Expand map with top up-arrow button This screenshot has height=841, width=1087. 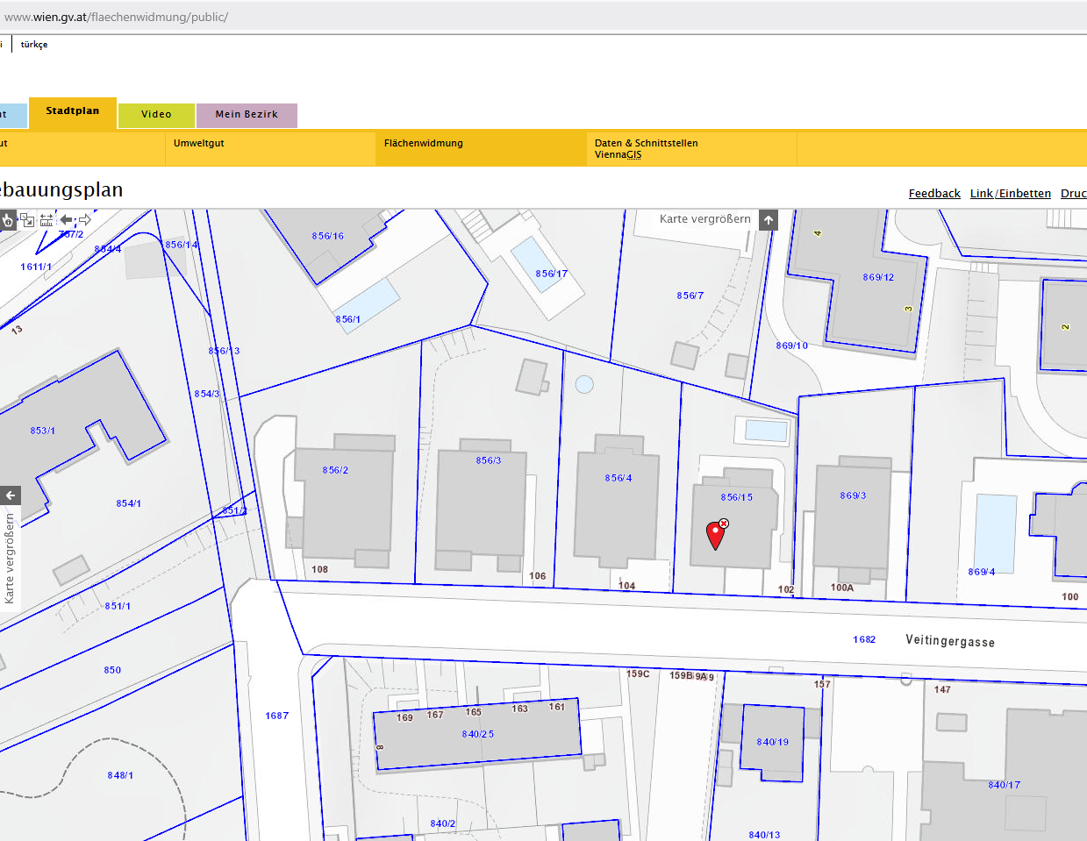(x=769, y=220)
